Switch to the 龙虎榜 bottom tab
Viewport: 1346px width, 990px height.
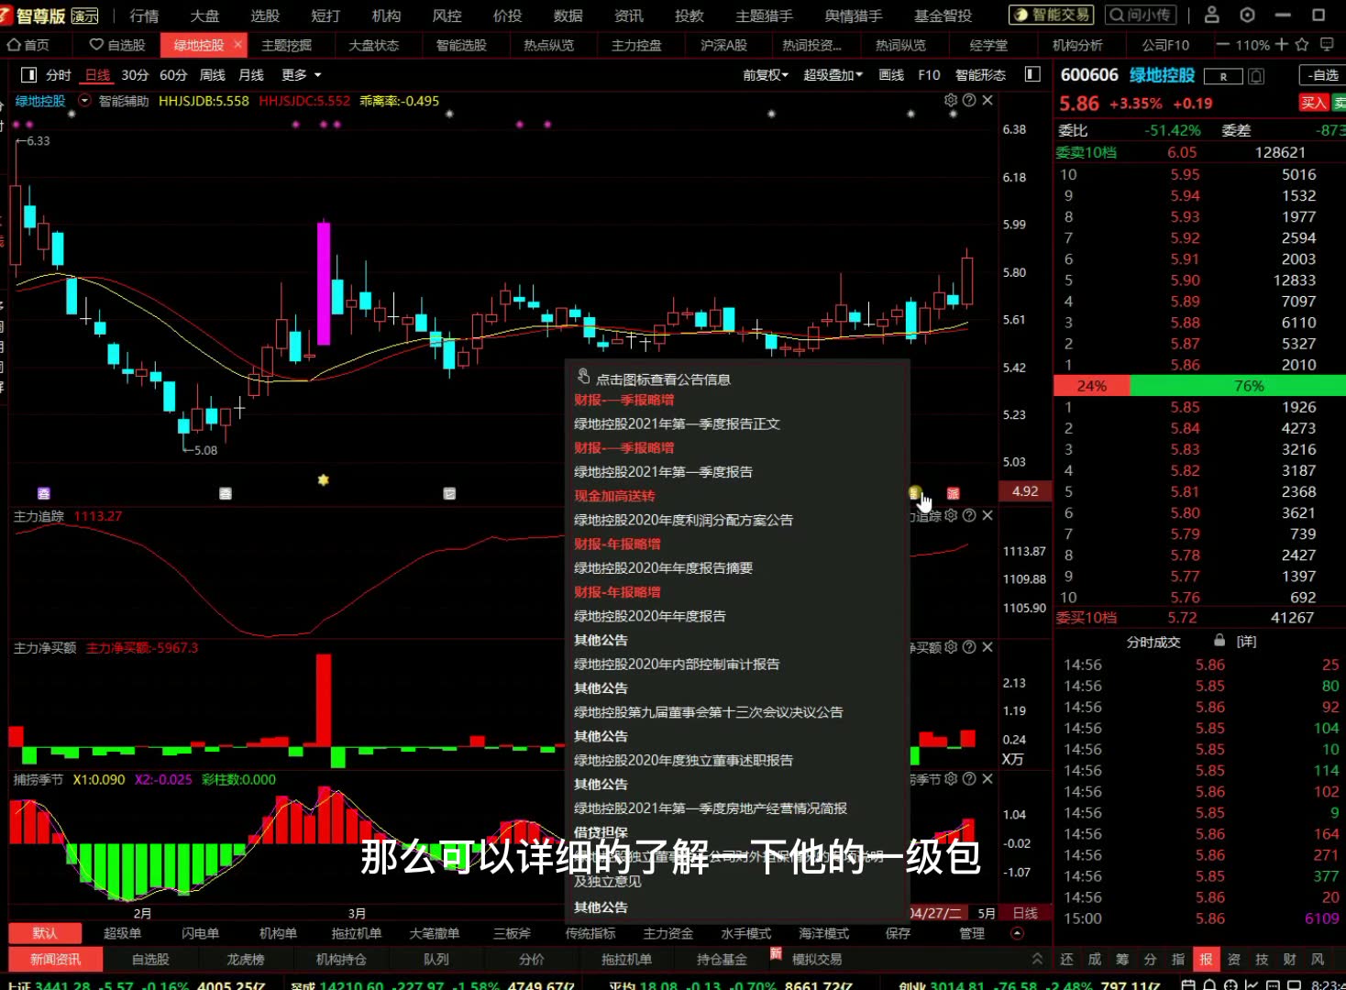246,959
